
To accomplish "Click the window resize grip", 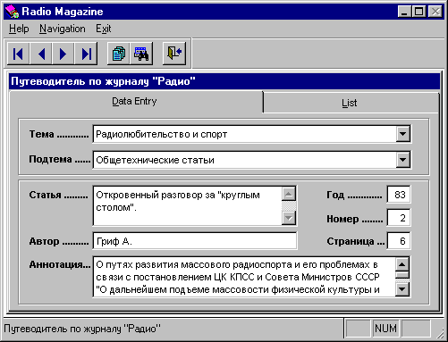I will click(440, 334).
